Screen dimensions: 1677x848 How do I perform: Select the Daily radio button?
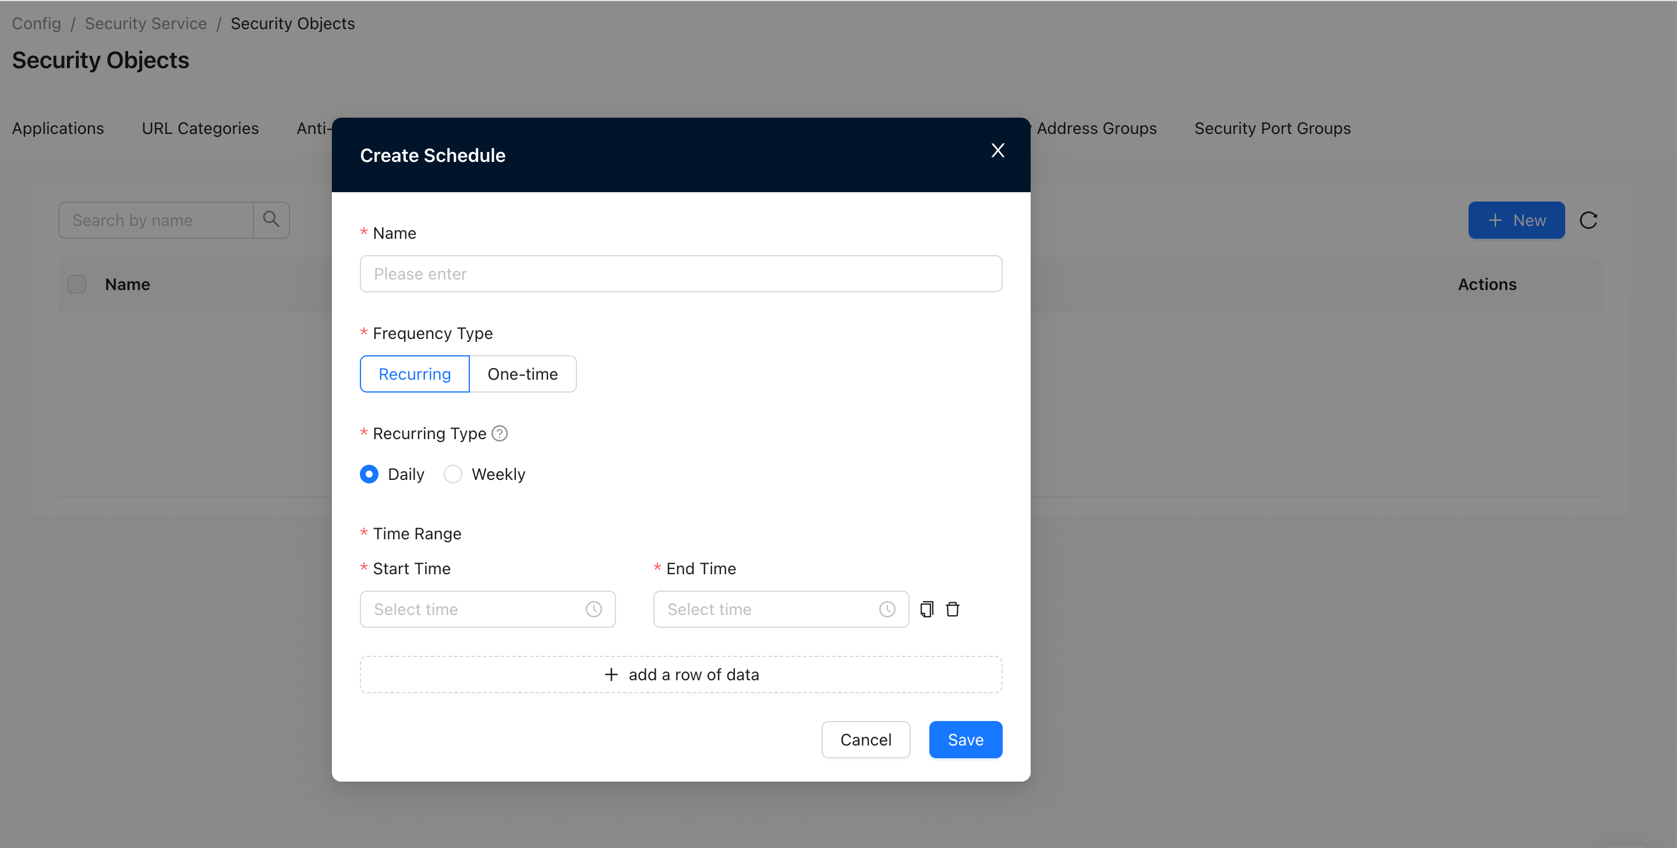click(369, 474)
